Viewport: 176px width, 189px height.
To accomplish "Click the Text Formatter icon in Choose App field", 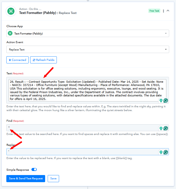I will pos(10,33).
